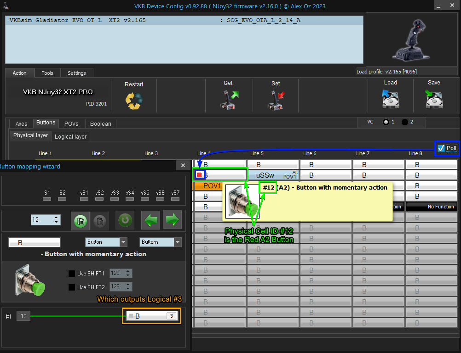Select VC radio option 2
Image resolution: width=461 pixels, height=353 pixels.
click(x=405, y=122)
